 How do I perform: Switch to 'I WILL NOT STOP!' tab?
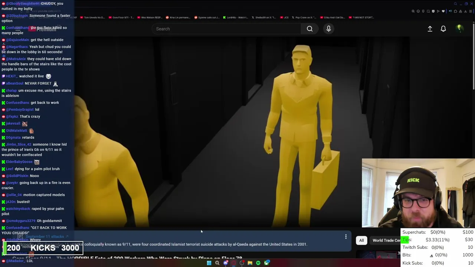[361, 17]
